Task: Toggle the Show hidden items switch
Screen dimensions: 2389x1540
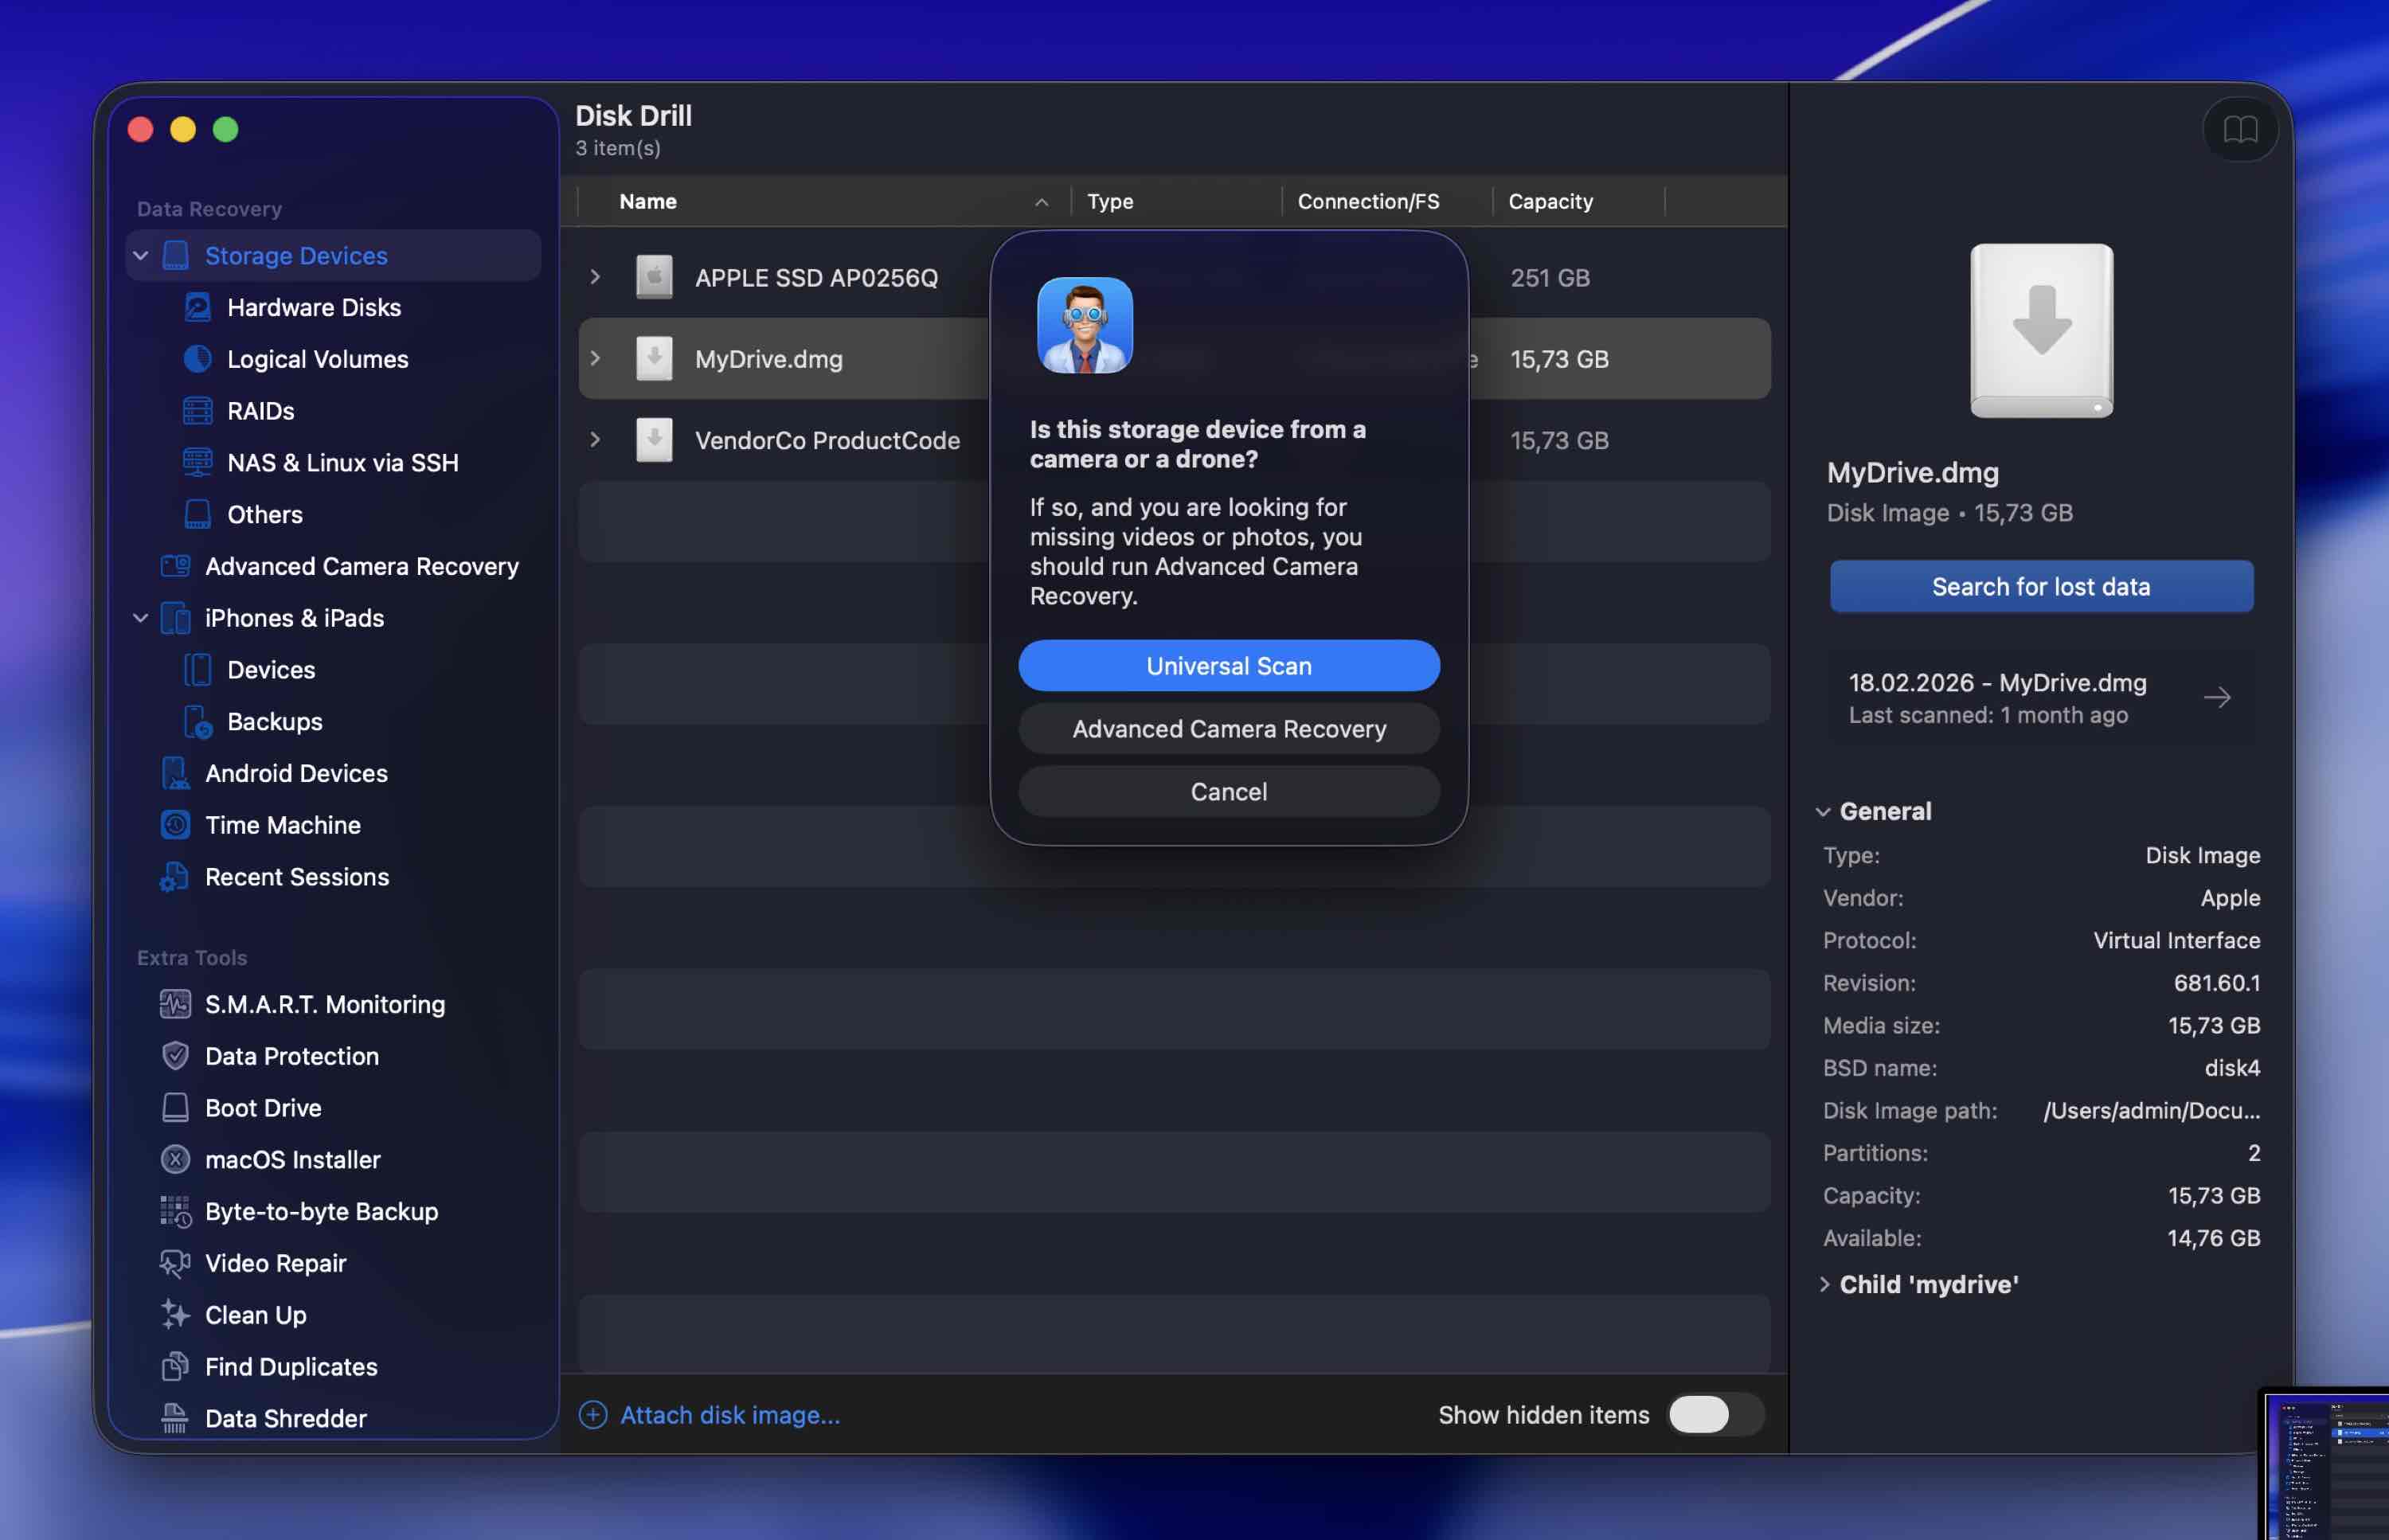Action: (x=1715, y=1415)
